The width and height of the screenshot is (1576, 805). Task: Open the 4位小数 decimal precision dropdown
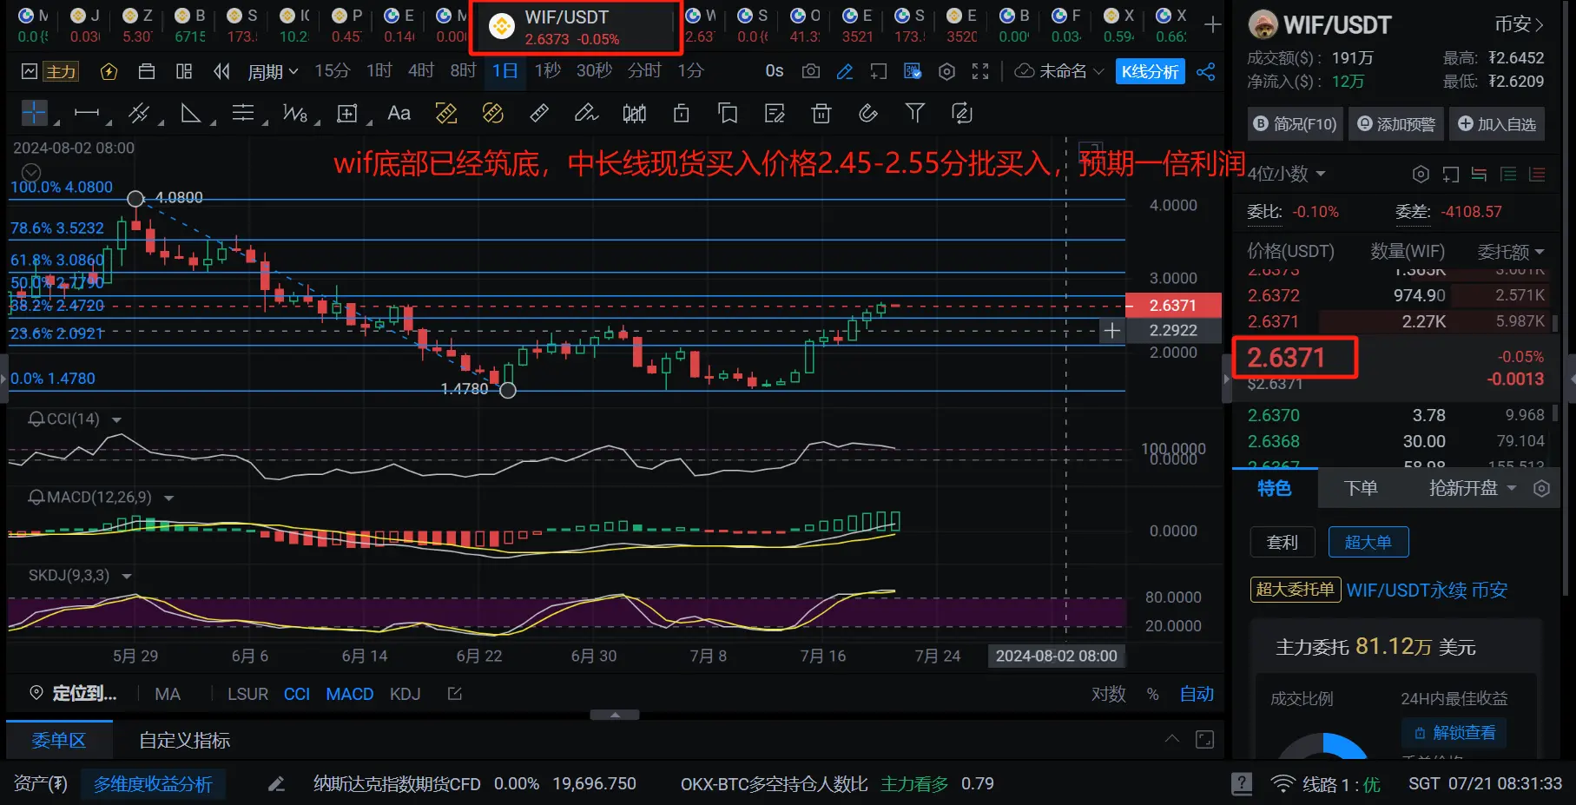click(x=1287, y=174)
